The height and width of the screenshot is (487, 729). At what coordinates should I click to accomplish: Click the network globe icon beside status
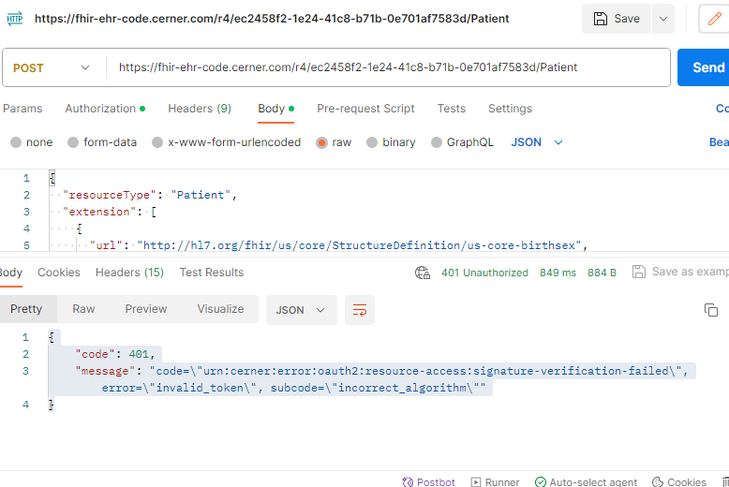coord(423,273)
